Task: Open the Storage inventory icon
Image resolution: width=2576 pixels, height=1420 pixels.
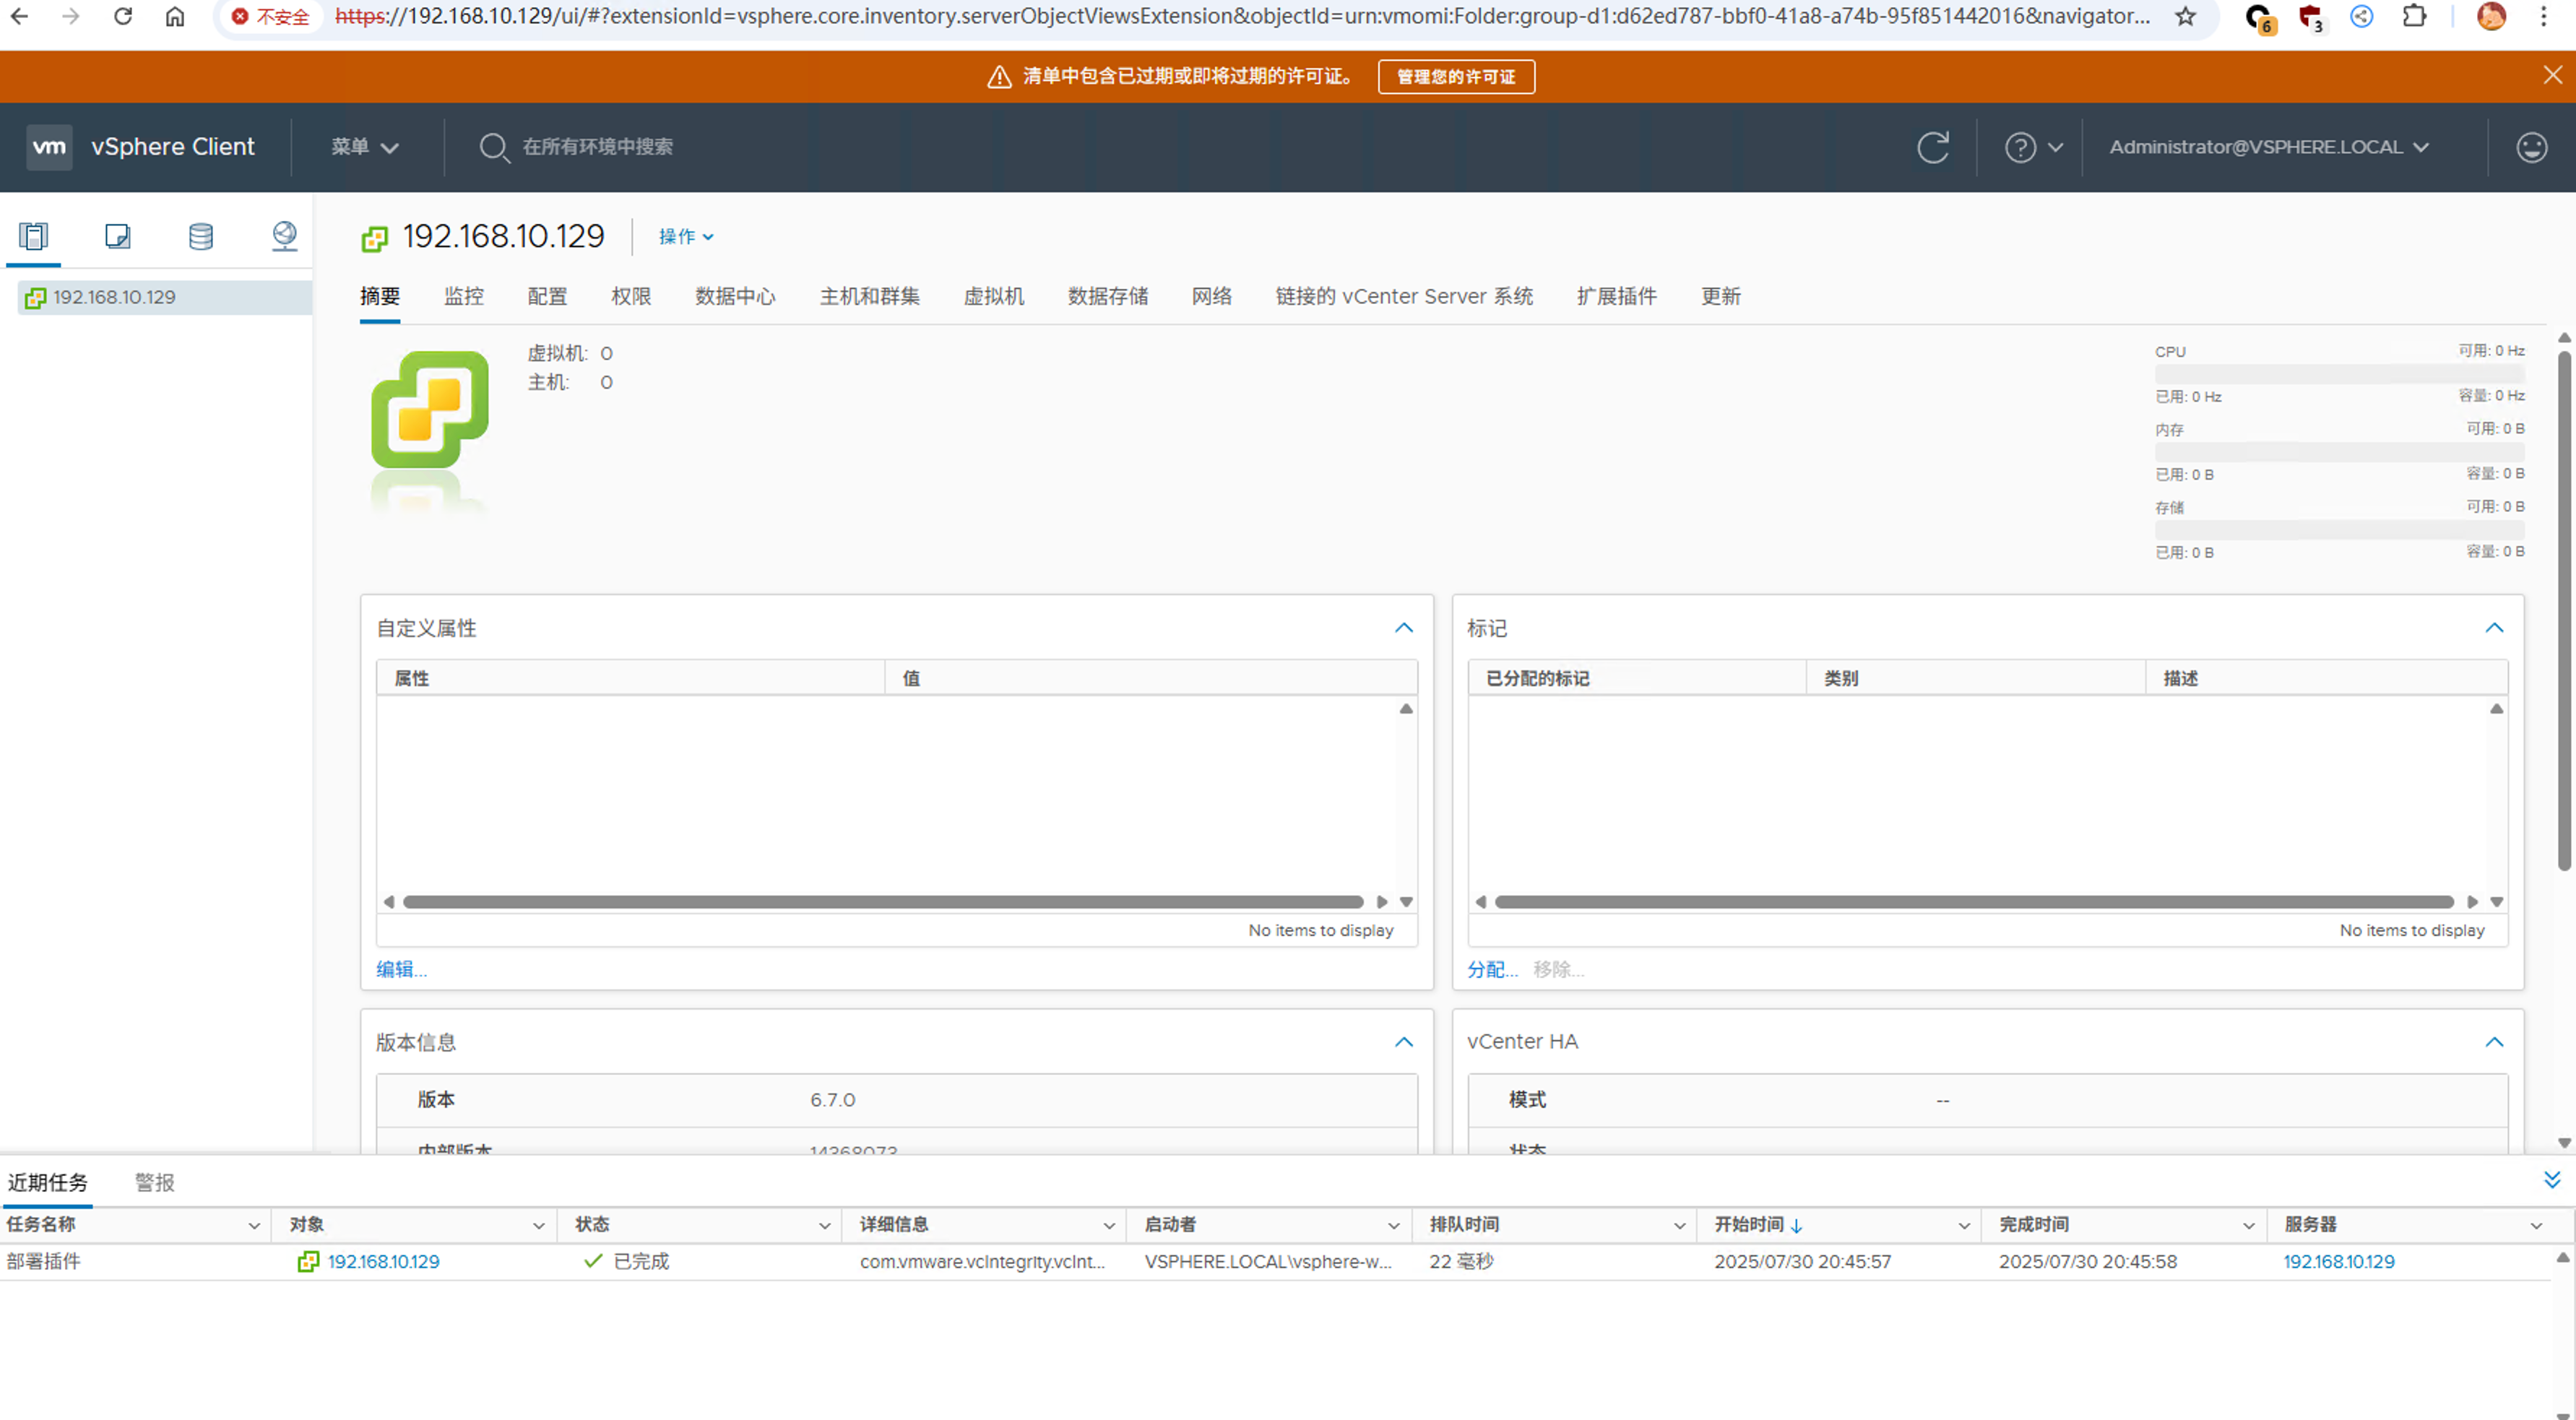Action: [x=201, y=236]
